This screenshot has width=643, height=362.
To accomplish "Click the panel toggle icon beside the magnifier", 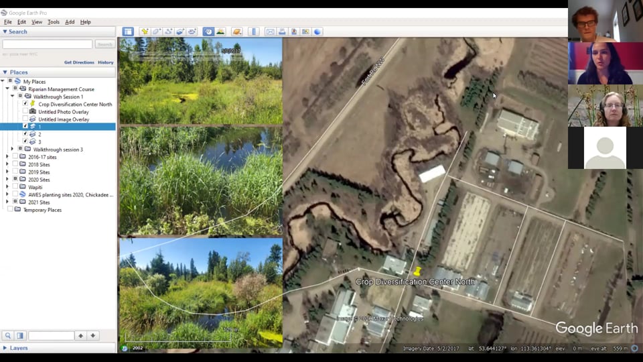I will 20,336.
